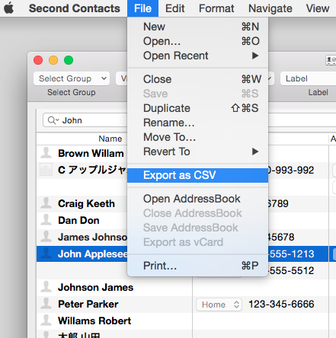Click the yellow minimize window button

pos(53,60)
